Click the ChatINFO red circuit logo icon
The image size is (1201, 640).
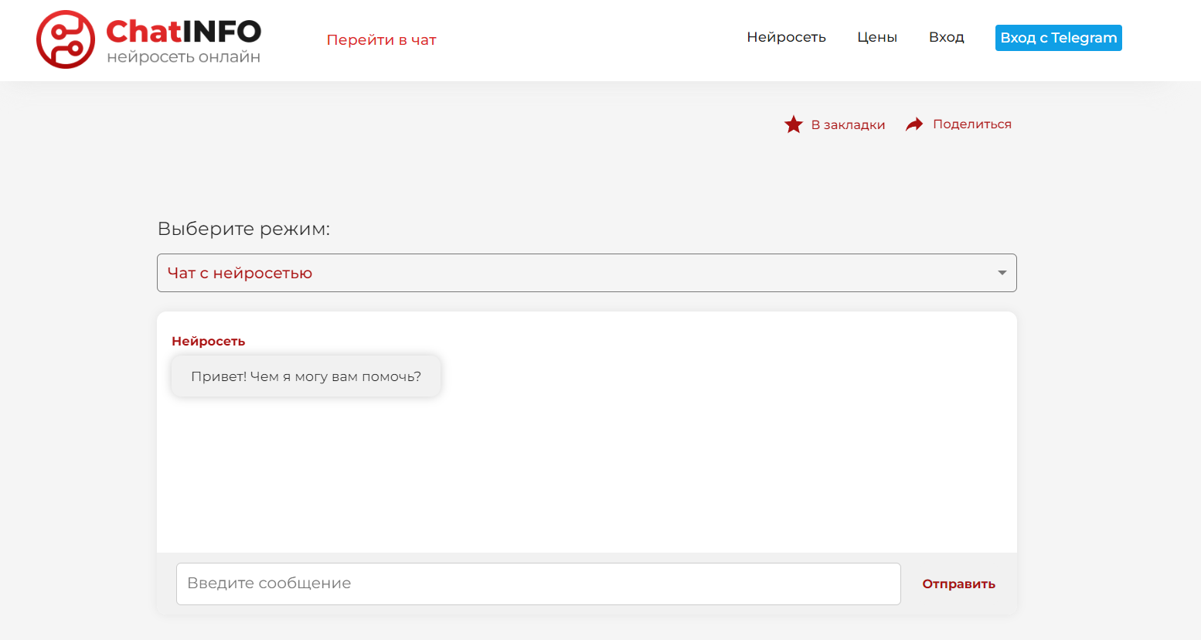66,39
